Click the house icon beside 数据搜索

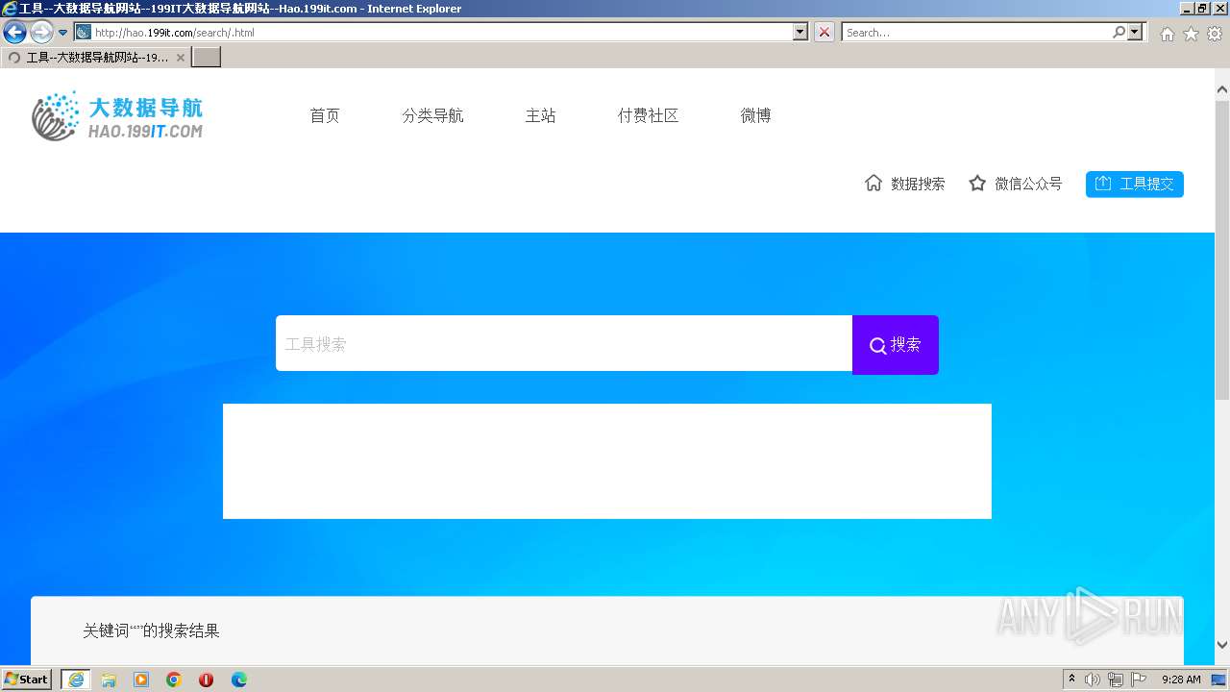tap(873, 183)
